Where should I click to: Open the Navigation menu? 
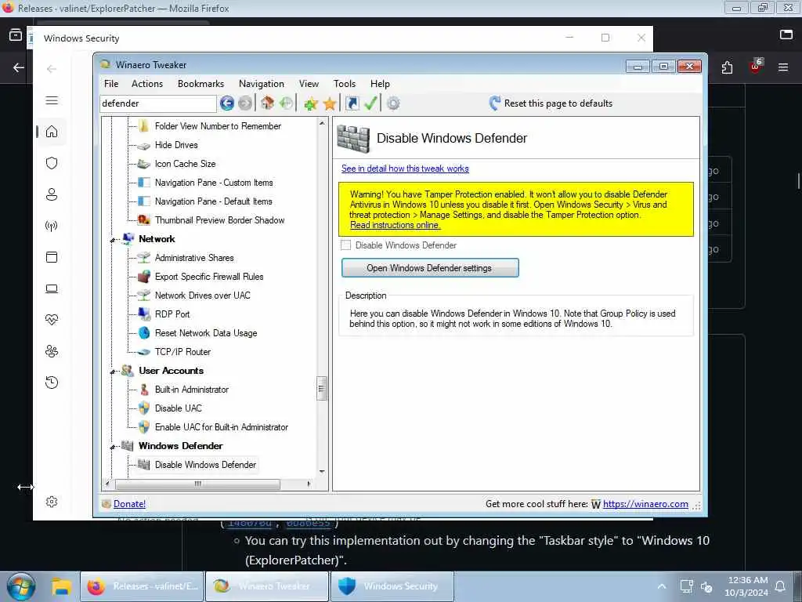pos(262,84)
